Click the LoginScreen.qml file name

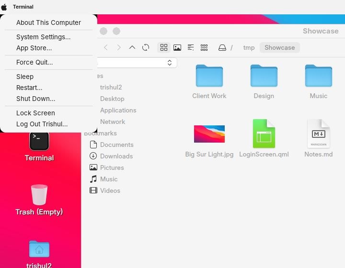click(x=264, y=154)
